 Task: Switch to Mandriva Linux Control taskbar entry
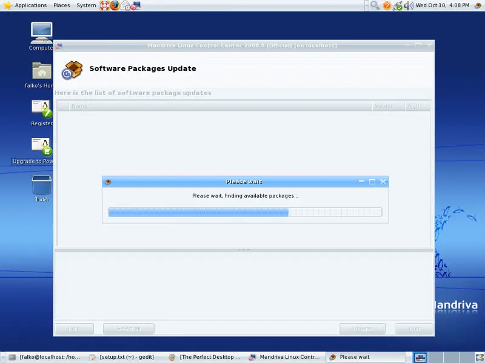tap(285, 357)
